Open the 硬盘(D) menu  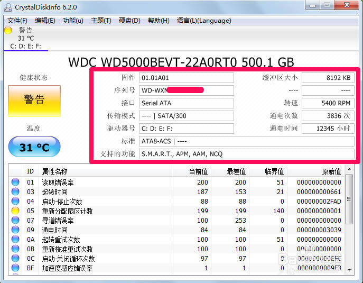coord(129,21)
